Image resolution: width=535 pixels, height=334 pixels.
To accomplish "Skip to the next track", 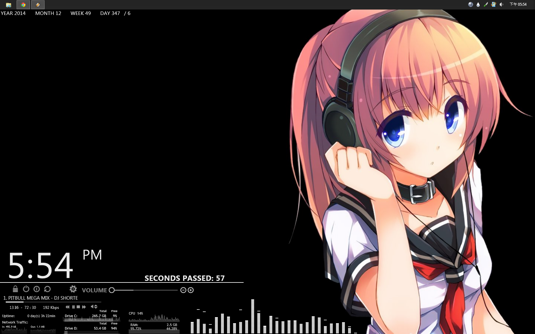I will point(84,307).
